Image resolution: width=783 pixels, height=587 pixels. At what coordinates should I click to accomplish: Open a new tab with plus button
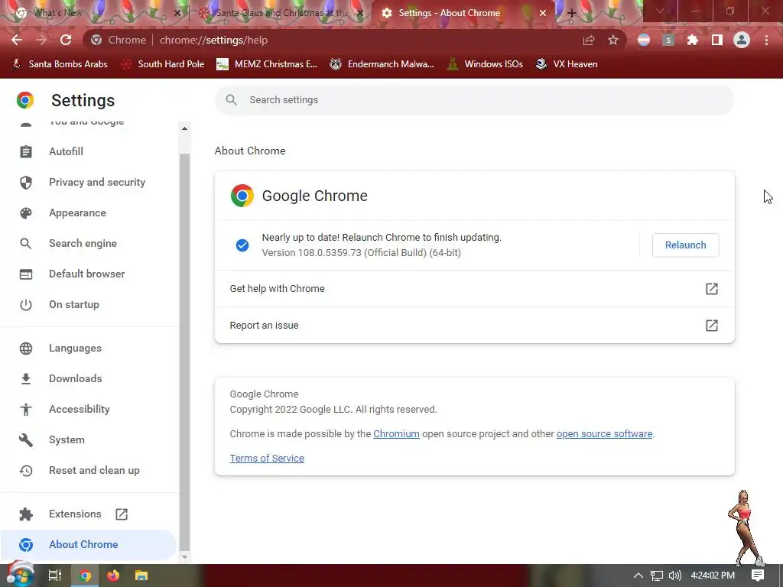[572, 14]
